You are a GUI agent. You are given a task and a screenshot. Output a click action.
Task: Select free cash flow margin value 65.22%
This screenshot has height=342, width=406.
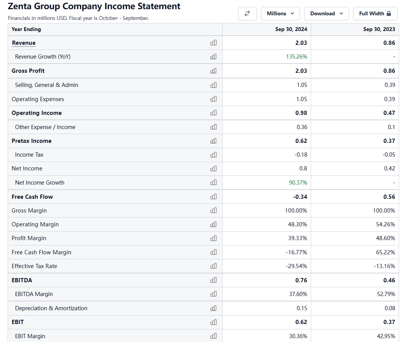click(386, 252)
